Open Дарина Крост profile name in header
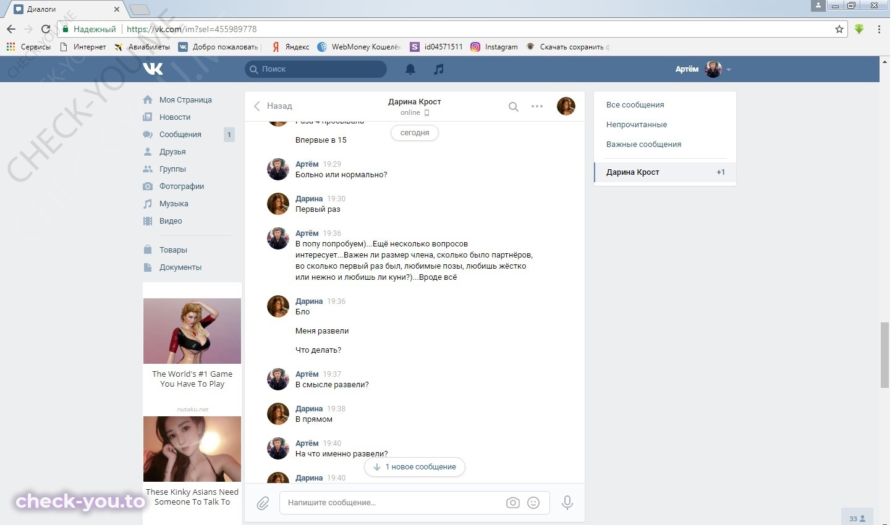The image size is (895, 525). [x=415, y=102]
